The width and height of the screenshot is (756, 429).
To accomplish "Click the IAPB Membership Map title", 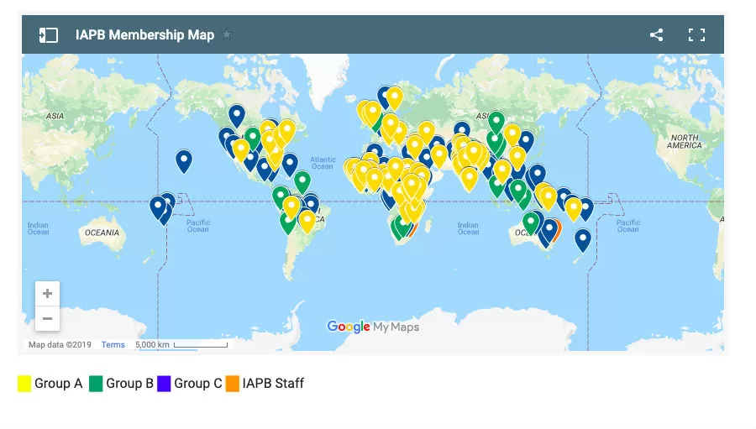I will click(x=144, y=34).
